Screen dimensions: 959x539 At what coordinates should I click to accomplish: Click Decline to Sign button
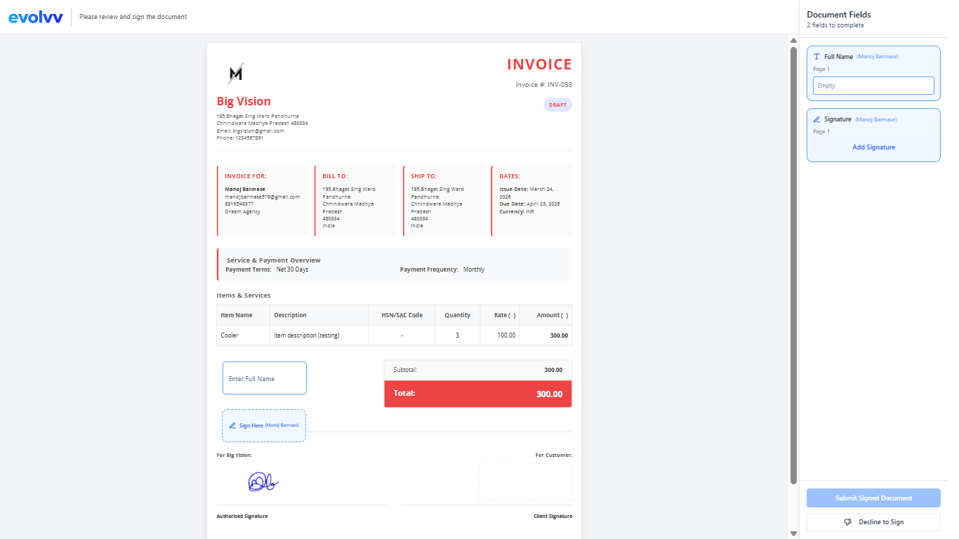click(x=873, y=522)
